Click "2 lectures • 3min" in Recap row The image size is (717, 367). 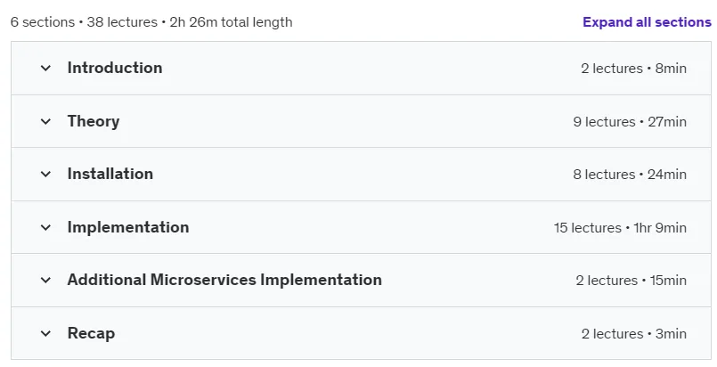click(634, 334)
